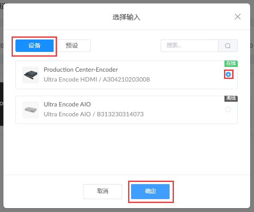Click the Ultra Encode AIO list row
This screenshot has width=254, height=212.
[126, 110]
